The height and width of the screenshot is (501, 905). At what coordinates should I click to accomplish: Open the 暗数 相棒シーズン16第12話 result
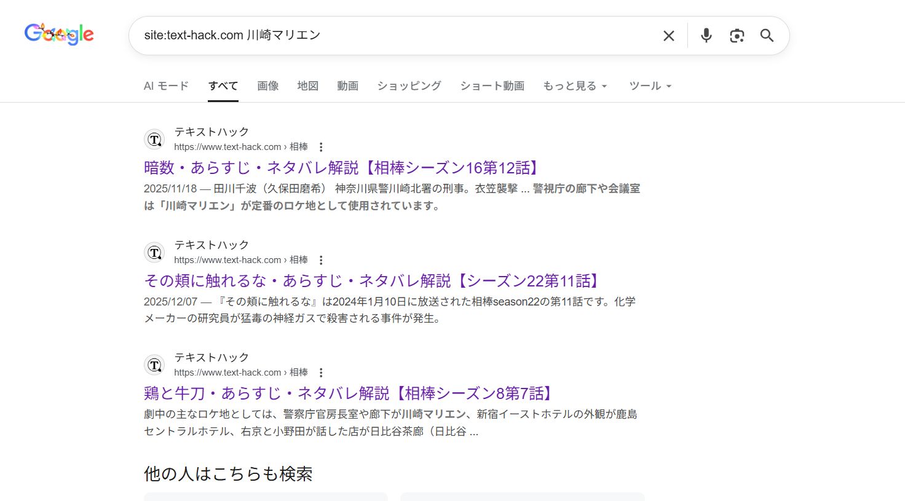pos(343,168)
